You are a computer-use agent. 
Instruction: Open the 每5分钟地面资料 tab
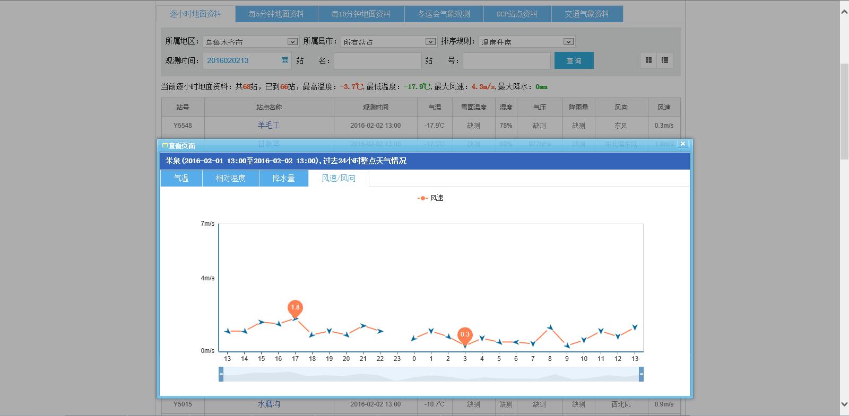pyautogui.click(x=276, y=14)
